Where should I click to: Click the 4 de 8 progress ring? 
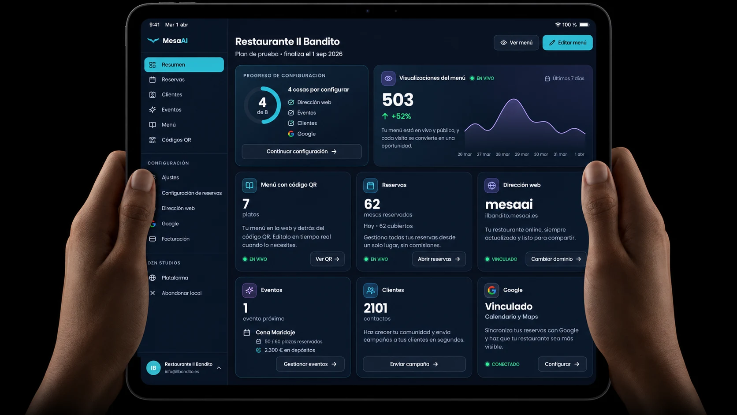click(x=262, y=105)
